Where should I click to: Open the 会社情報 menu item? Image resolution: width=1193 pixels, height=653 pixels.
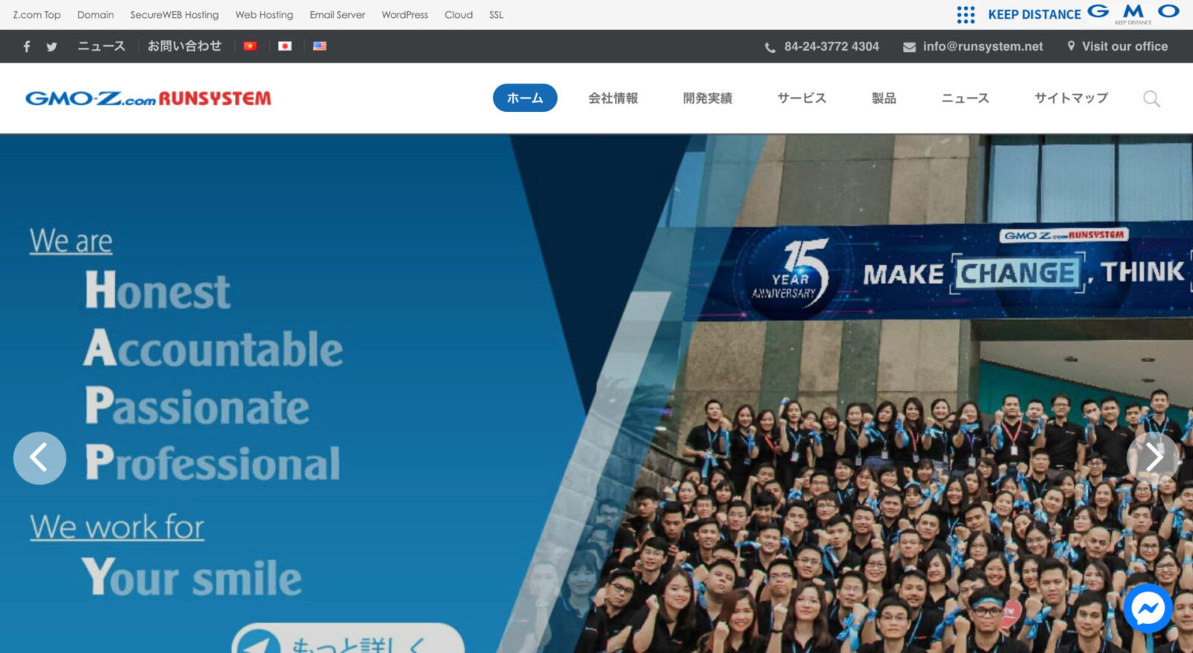[x=613, y=98]
